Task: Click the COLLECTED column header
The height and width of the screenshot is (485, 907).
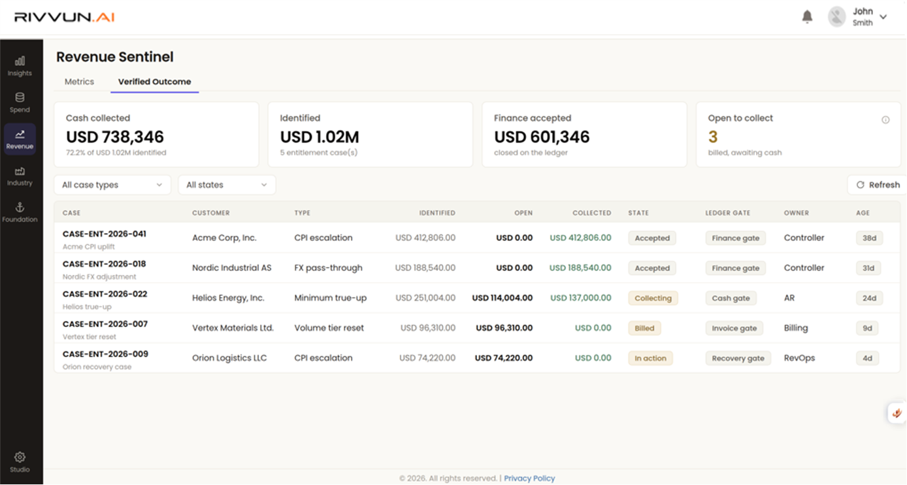Action: [592, 213]
